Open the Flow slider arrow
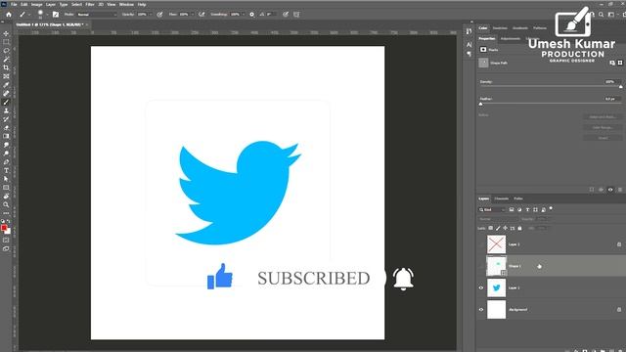 pos(193,15)
